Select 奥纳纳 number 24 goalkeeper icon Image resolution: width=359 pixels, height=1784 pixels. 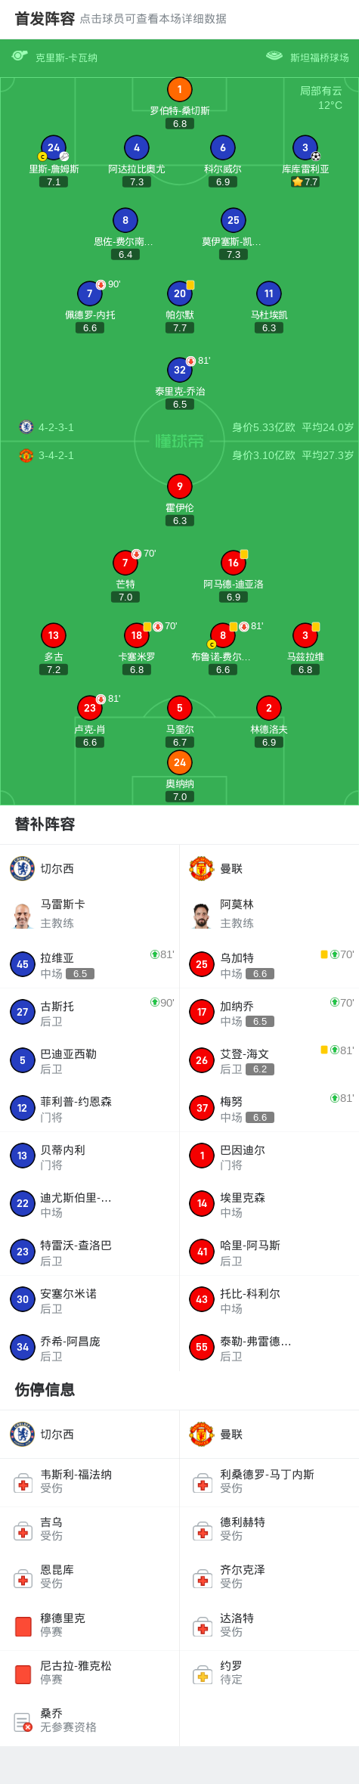pyautogui.click(x=179, y=762)
